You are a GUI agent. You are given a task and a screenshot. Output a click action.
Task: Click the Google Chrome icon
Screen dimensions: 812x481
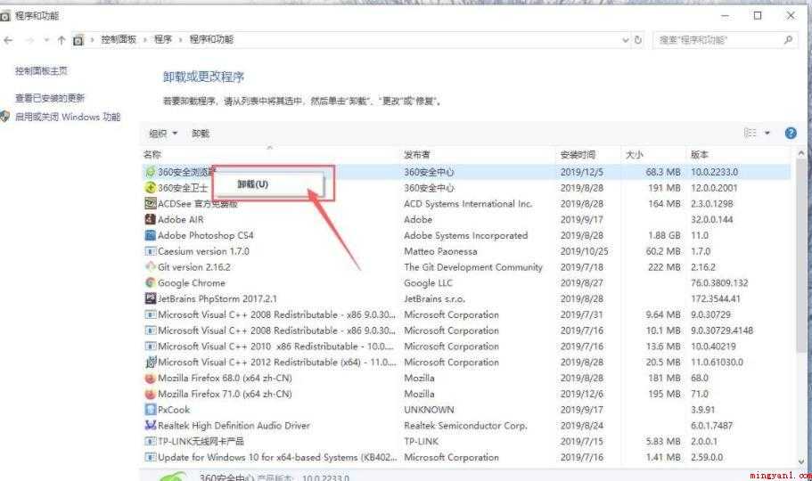150,282
